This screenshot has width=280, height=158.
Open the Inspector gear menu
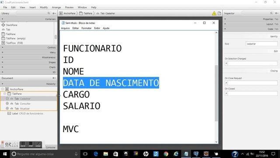pos(276,13)
